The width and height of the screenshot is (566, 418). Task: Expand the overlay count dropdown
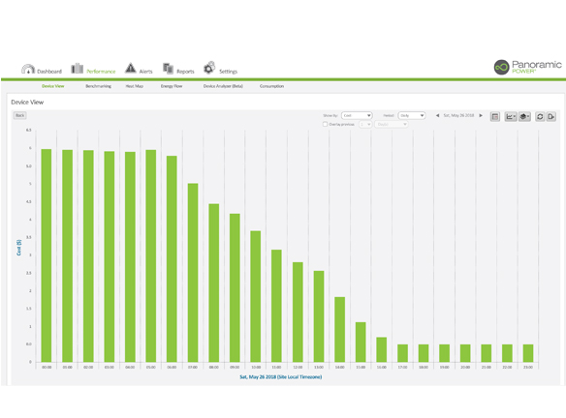(365, 124)
